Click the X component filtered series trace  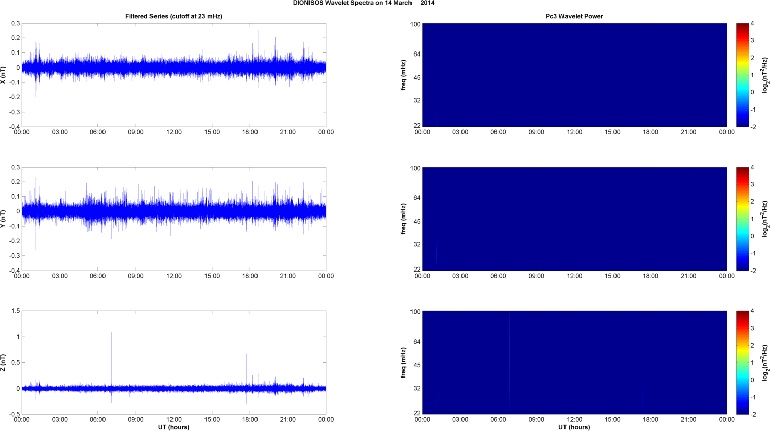174,67
